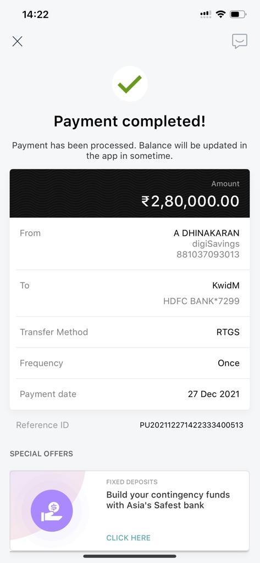Open the Fixed Deposits special offer card
Screen dimensions: 260x563
130,511
